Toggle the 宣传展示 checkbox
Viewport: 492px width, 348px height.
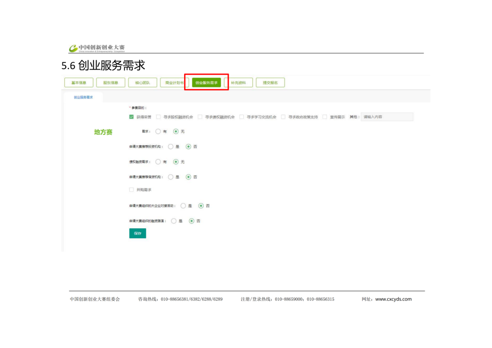point(325,117)
